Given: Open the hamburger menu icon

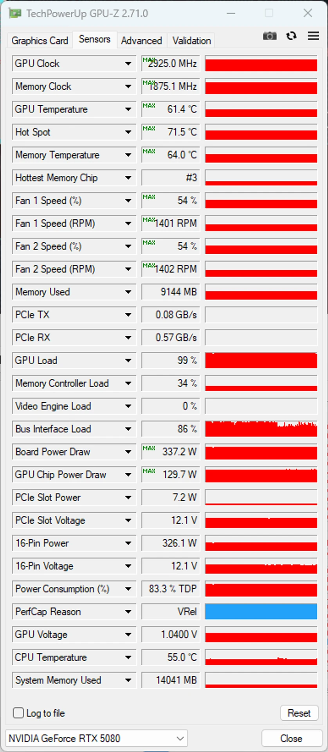Looking at the screenshot, I should (313, 36).
